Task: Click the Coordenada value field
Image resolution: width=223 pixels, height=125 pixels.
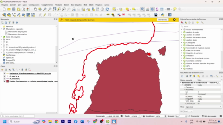Action: pos(112,116)
